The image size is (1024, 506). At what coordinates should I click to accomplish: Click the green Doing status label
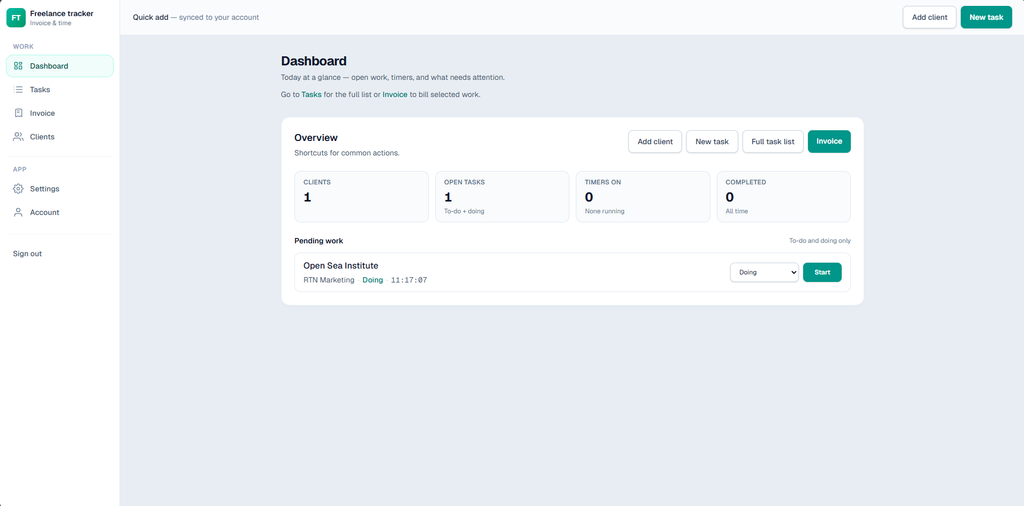coord(373,280)
